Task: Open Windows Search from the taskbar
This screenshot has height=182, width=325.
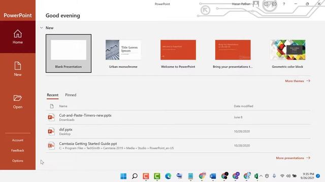Action: tap(135, 176)
